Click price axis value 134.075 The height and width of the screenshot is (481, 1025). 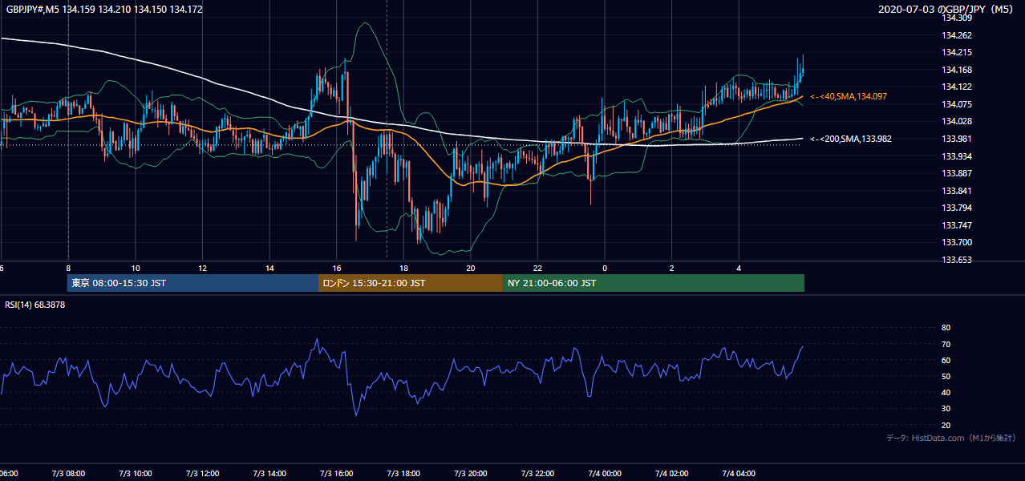pyautogui.click(x=956, y=104)
